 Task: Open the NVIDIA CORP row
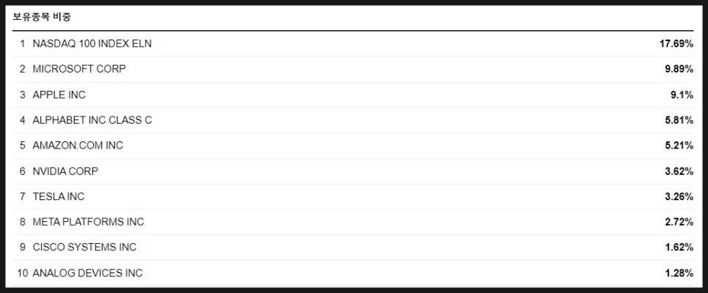click(x=353, y=171)
